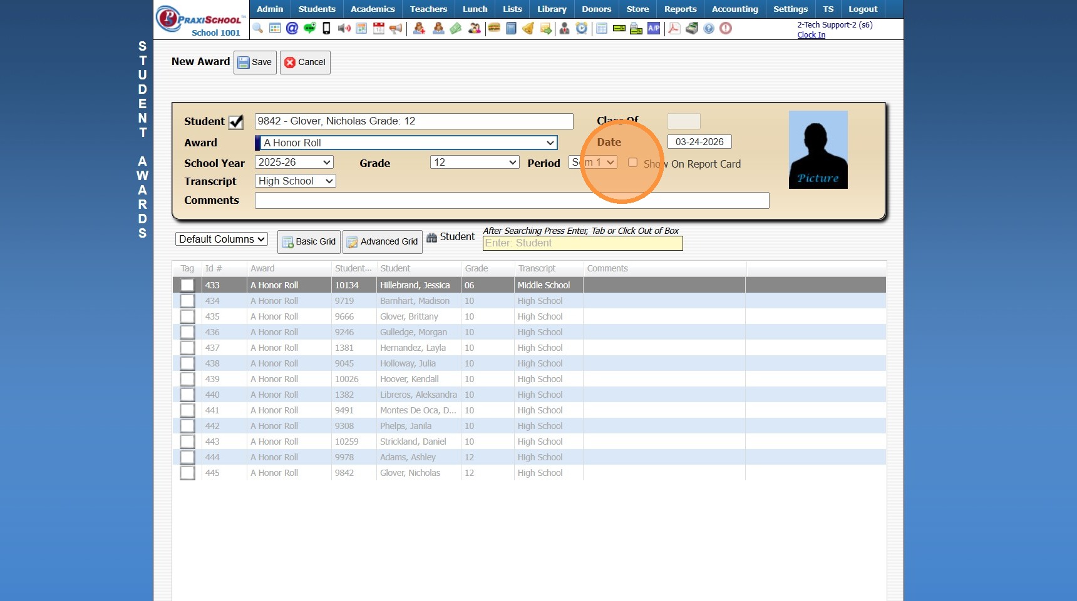This screenshot has width=1077, height=601.
Task: Click the PraxiSchool logo
Action: click(200, 20)
